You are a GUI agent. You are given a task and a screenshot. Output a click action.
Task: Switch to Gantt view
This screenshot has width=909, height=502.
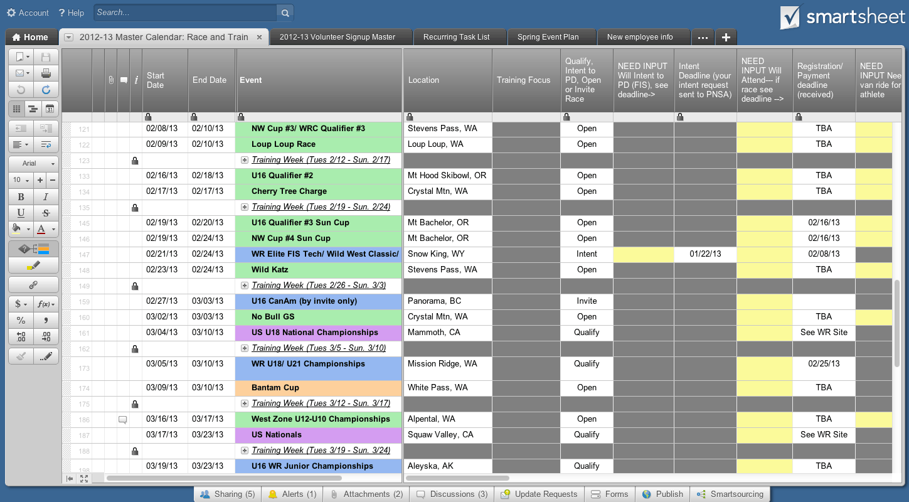(33, 109)
